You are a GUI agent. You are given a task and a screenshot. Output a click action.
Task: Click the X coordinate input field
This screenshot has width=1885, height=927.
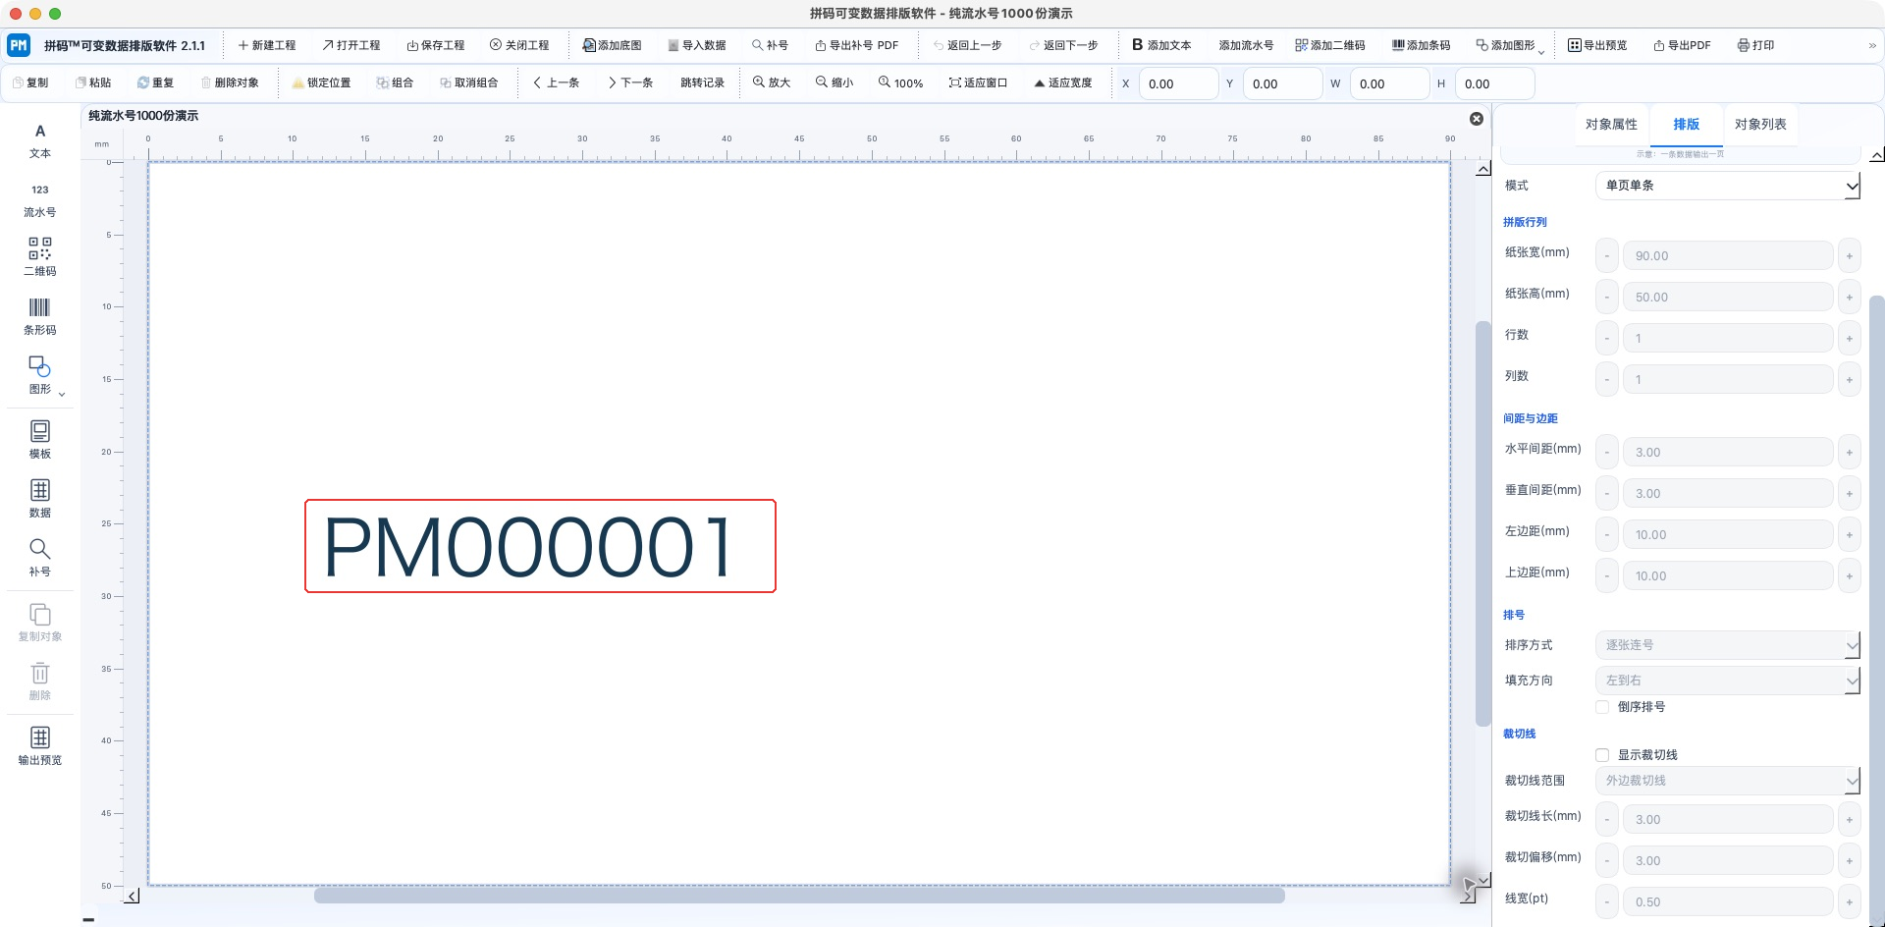click(1179, 84)
